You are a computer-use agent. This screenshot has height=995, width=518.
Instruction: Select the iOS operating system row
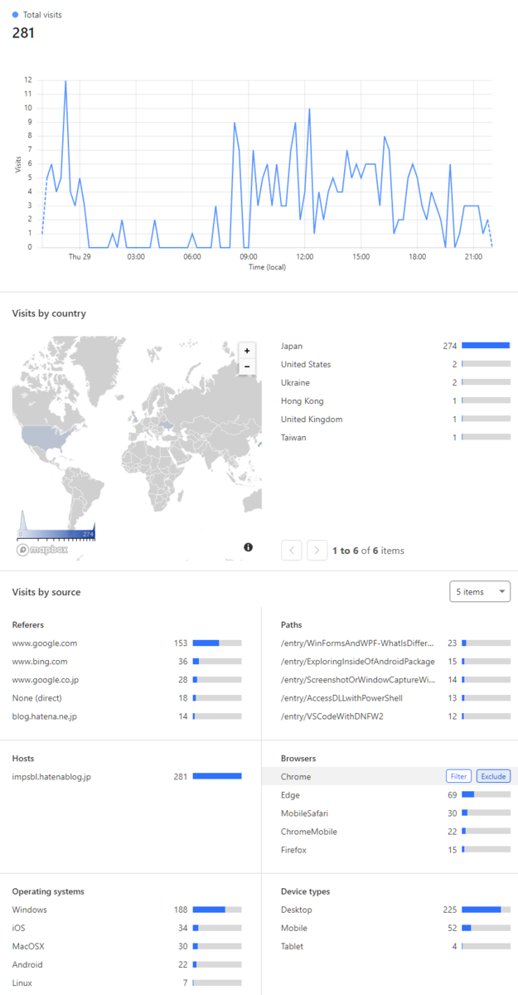127,929
